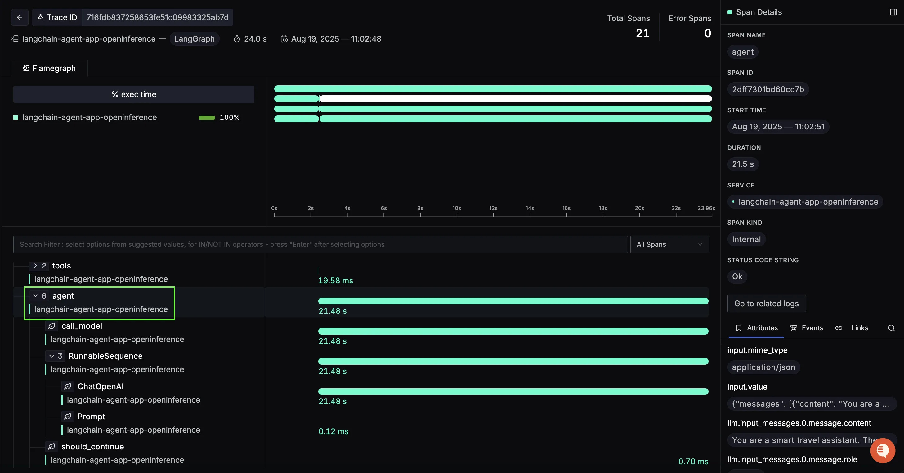The height and width of the screenshot is (473, 904).
Task: Click the search icon beside Links tab
Action: pos(891,328)
